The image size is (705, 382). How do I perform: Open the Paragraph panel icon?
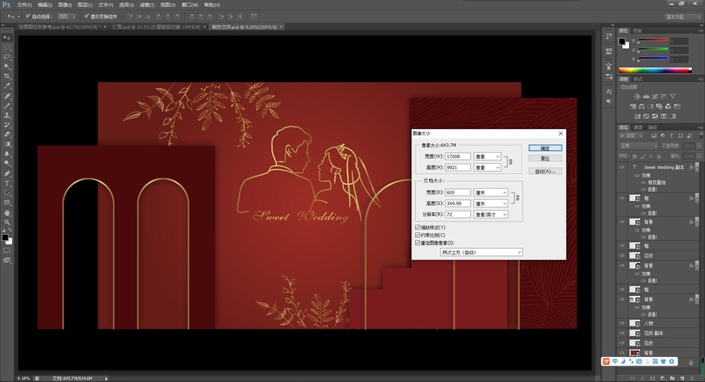pos(609,102)
